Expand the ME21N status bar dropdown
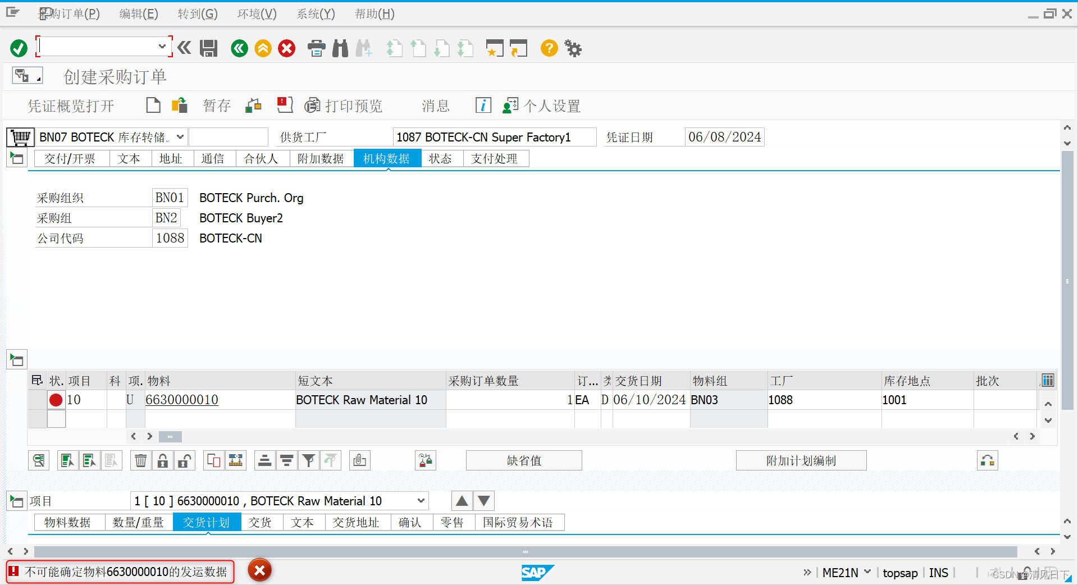This screenshot has height=585, width=1078. coord(867,572)
